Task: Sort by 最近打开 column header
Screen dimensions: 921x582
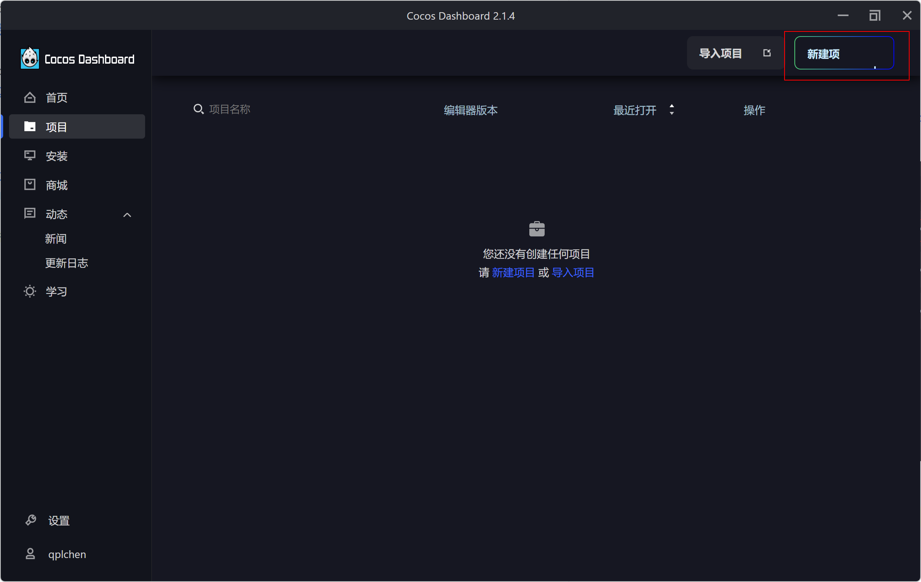Action: tap(635, 110)
